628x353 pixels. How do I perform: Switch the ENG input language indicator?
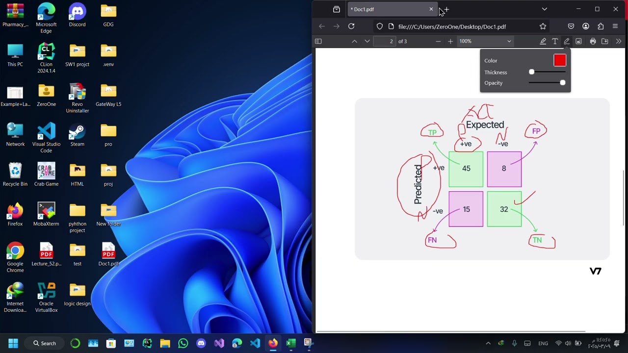coord(543,343)
